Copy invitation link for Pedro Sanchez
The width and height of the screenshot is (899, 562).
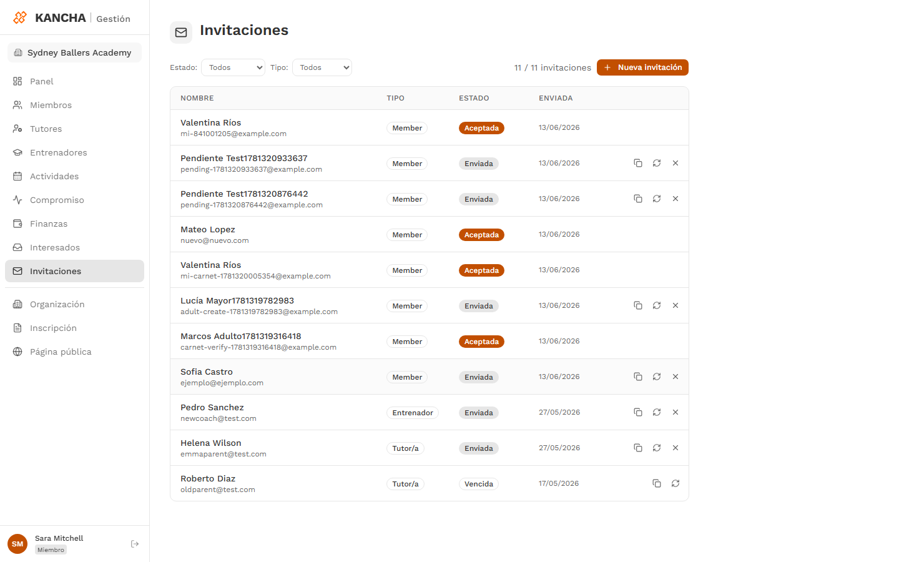pyautogui.click(x=638, y=412)
